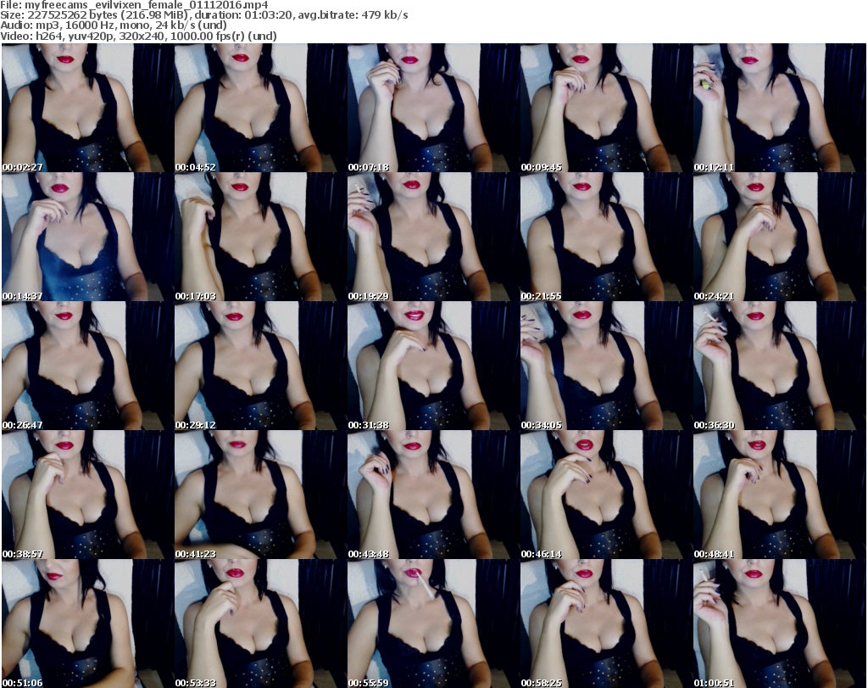
Task: Click the file name text ending in .mp4
Action: [146, 5]
